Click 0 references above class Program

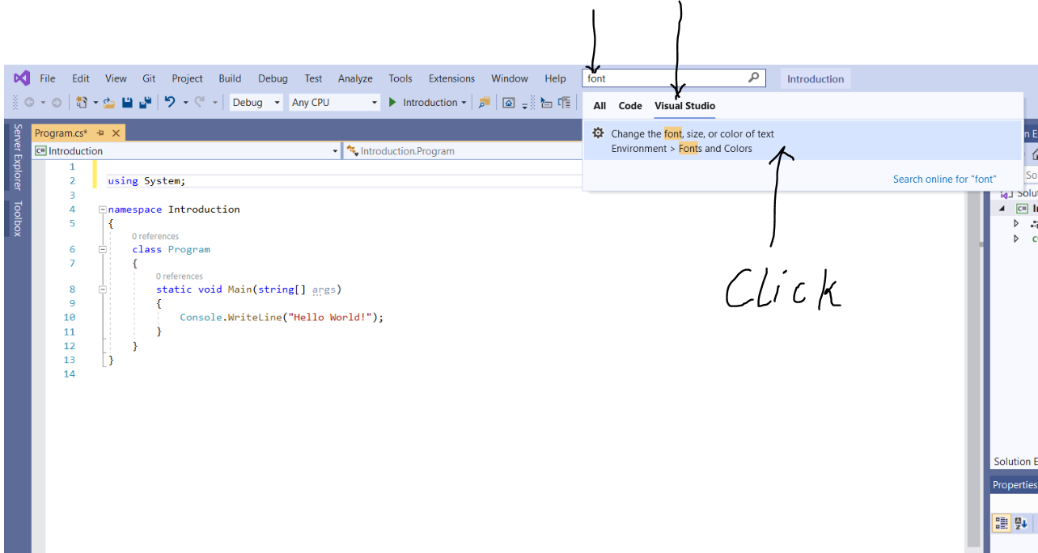click(x=155, y=236)
